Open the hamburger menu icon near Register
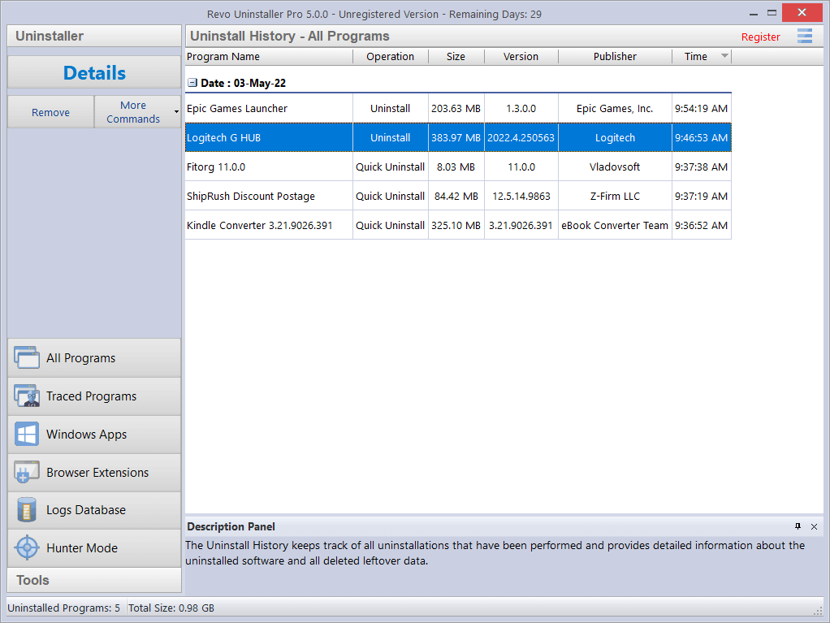Image resolution: width=830 pixels, height=623 pixels. click(x=804, y=36)
